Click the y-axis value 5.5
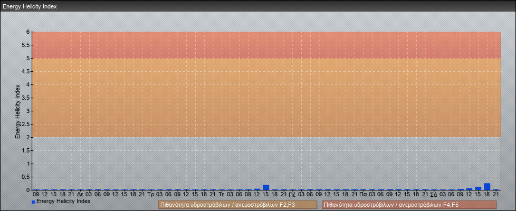 click(x=26, y=45)
